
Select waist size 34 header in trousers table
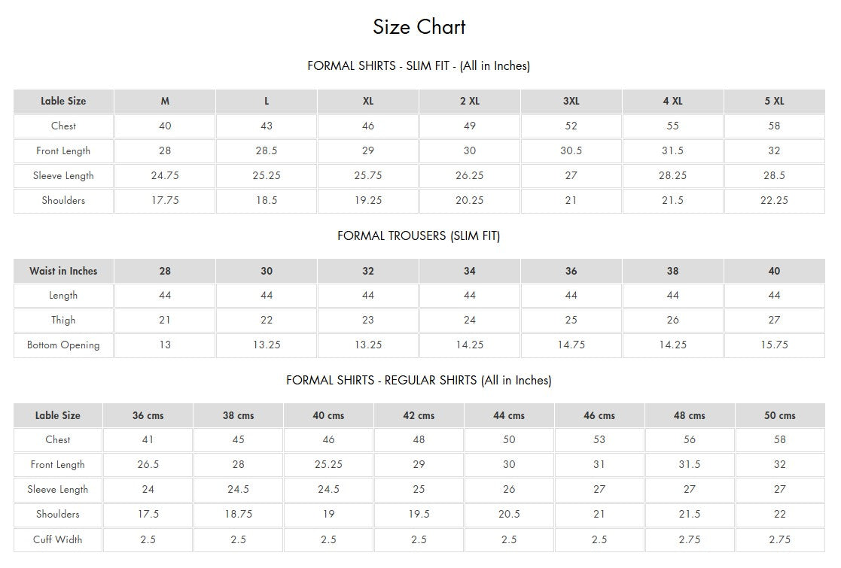pos(469,271)
